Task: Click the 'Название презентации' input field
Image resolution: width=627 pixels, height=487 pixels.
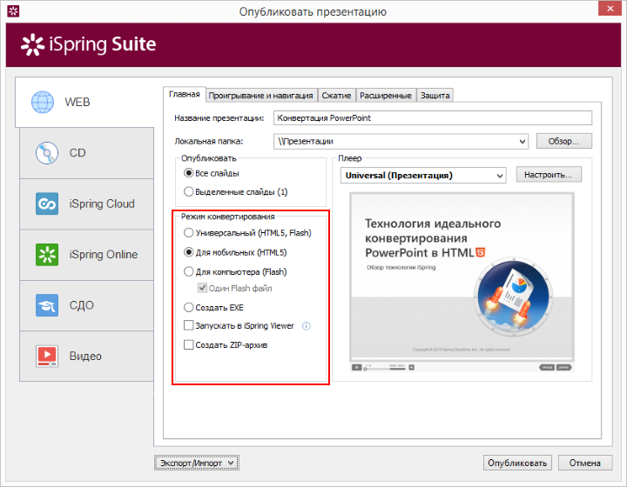Action: click(433, 118)
